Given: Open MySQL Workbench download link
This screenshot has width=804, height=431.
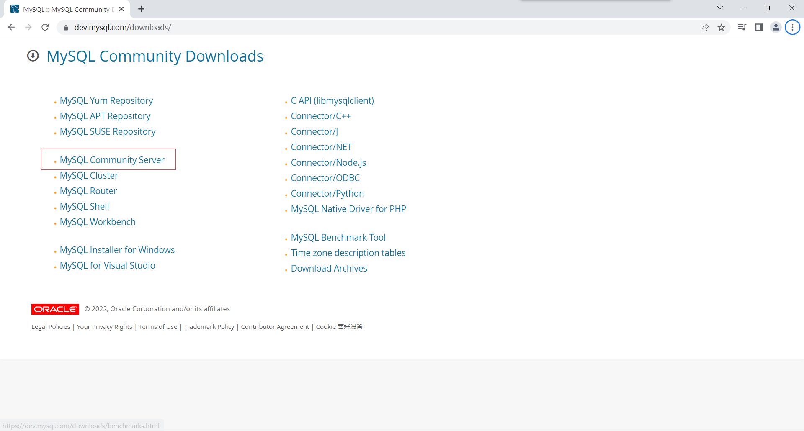Looking at the screenshot, I should click(98, 222).
